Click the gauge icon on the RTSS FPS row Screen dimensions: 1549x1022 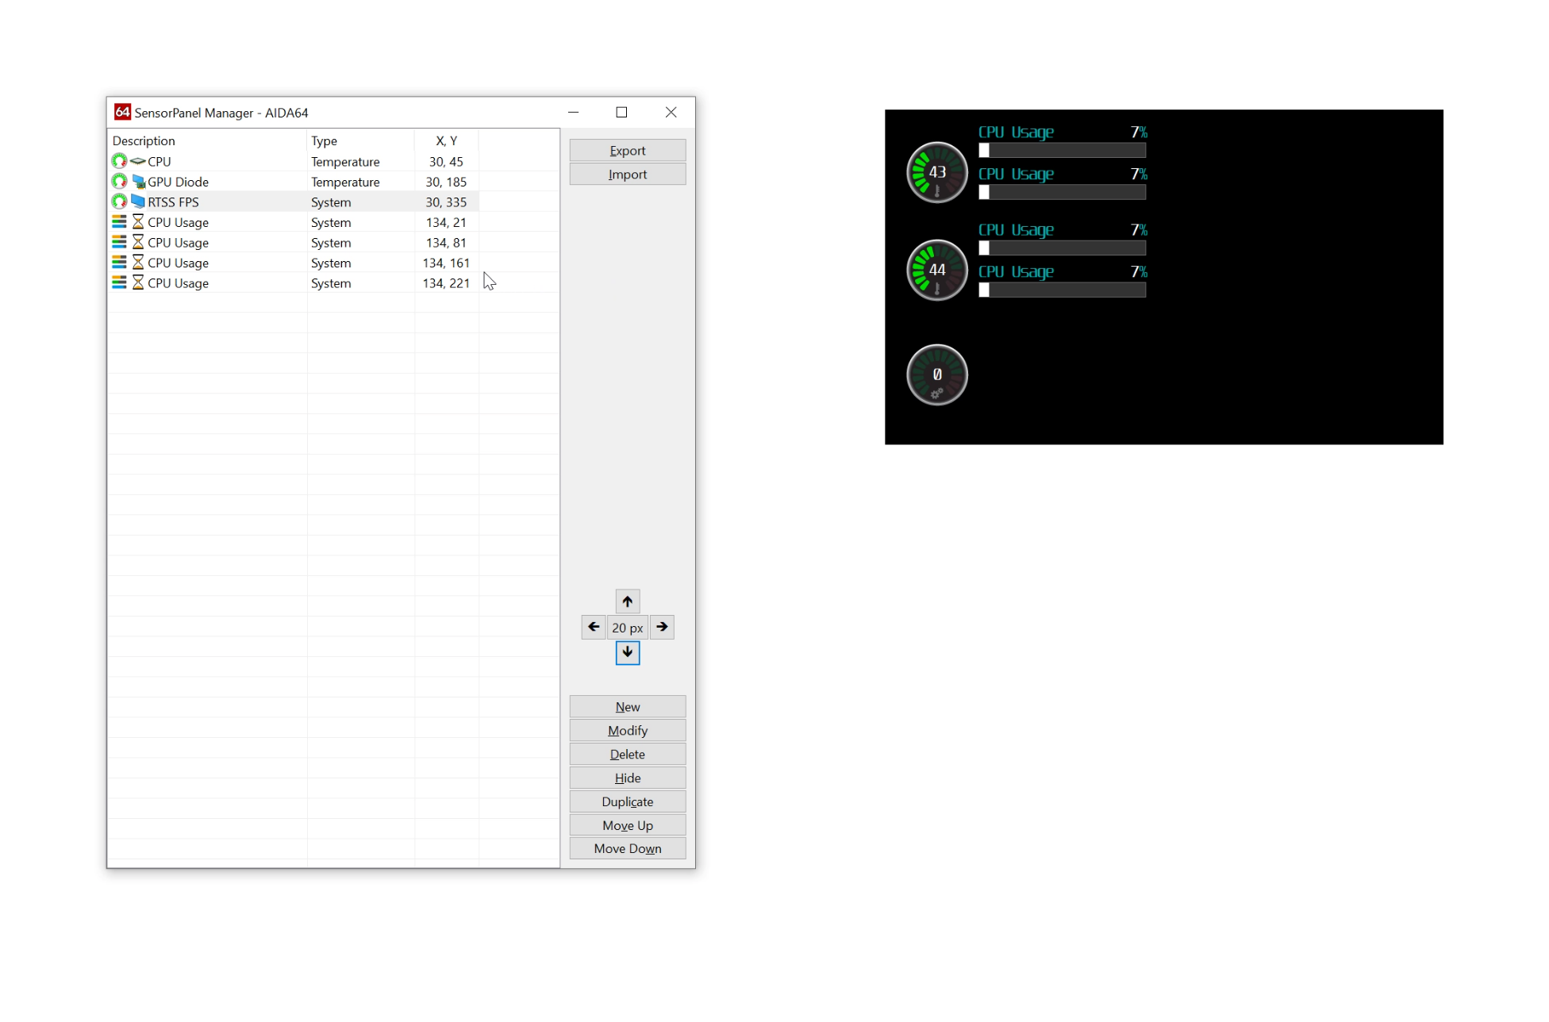120,202
